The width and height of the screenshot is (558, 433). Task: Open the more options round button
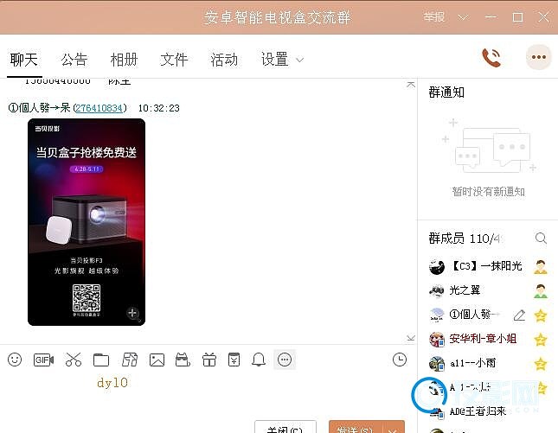tap(539, 57)
